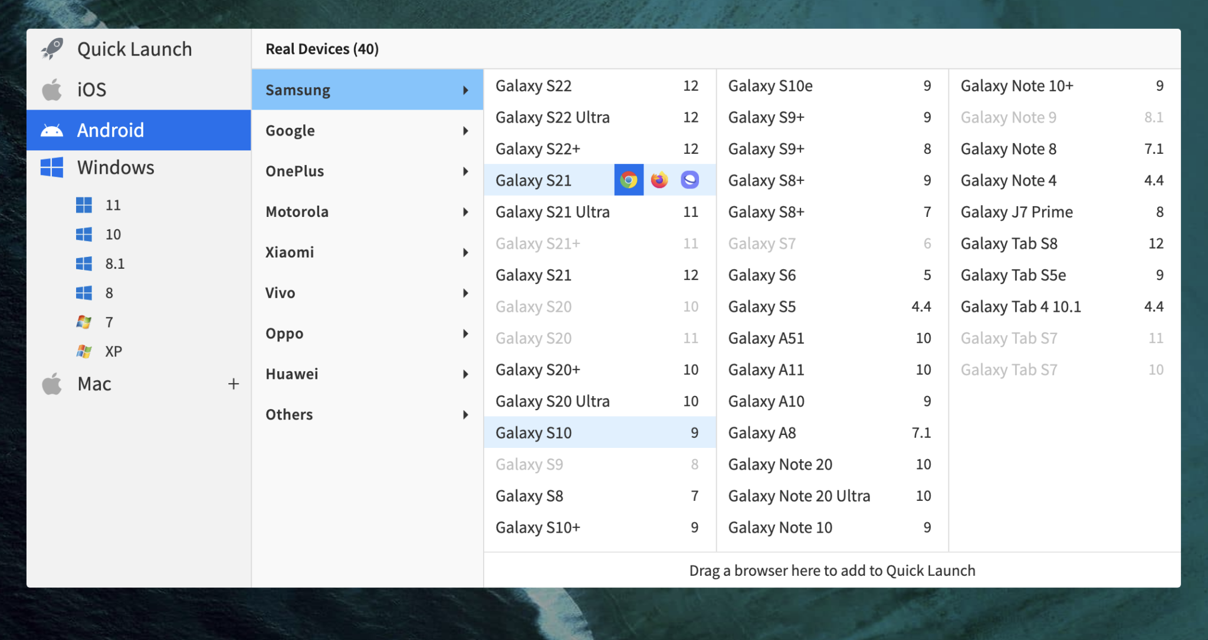Select the Galaxy S22 Ultra device

click(552, 117)
